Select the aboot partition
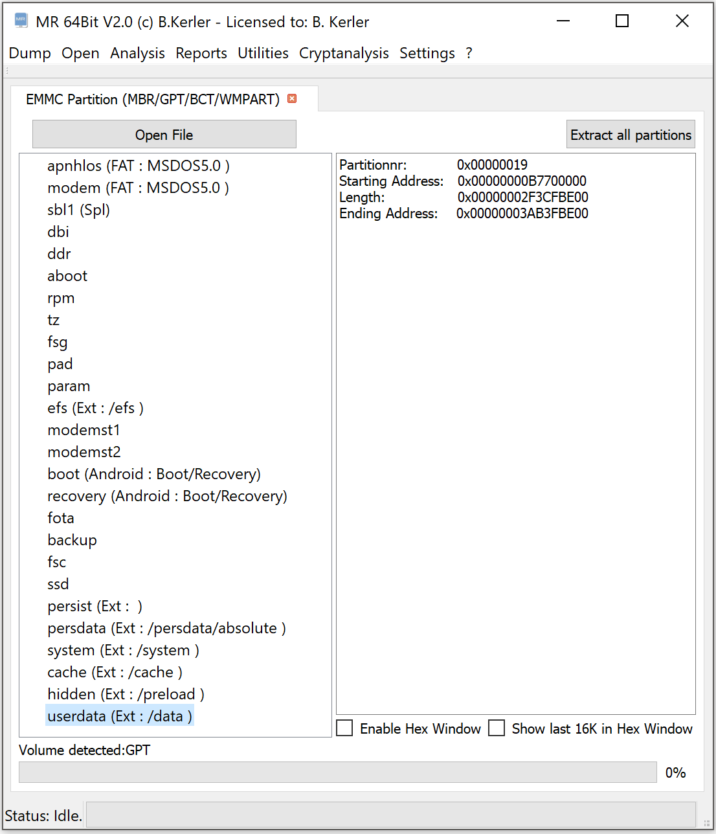This screenshot has width=716, height=834. (x=67, y=276)
